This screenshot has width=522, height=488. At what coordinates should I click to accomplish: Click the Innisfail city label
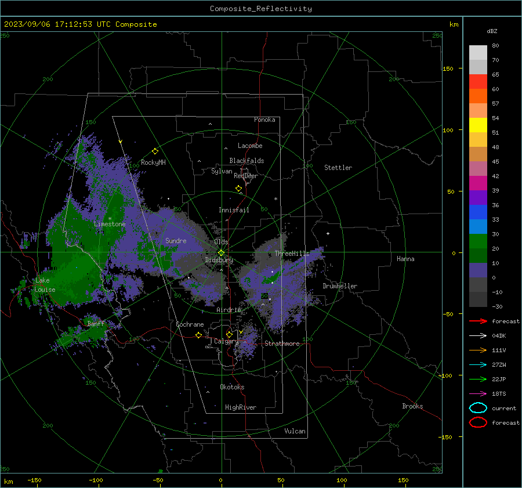pyautogui.click(x=234, y=210)
